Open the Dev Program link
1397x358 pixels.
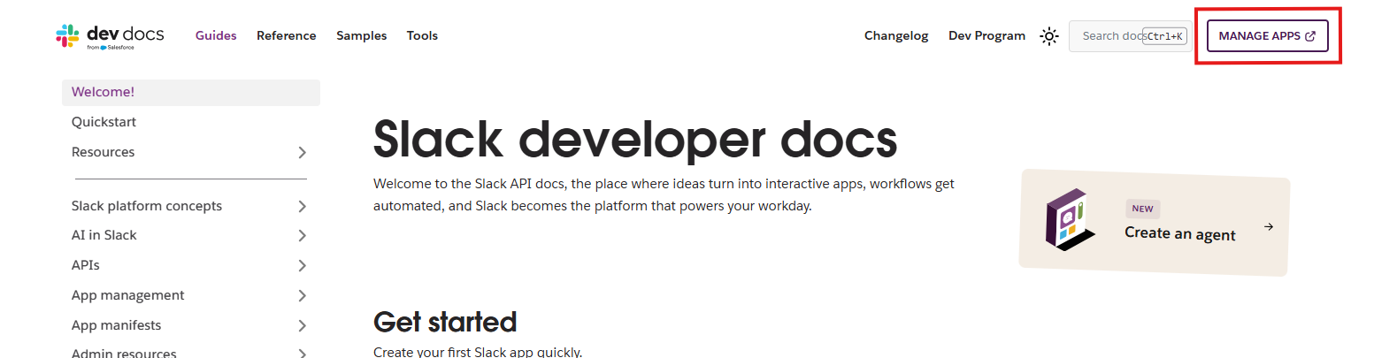(986, 35)
